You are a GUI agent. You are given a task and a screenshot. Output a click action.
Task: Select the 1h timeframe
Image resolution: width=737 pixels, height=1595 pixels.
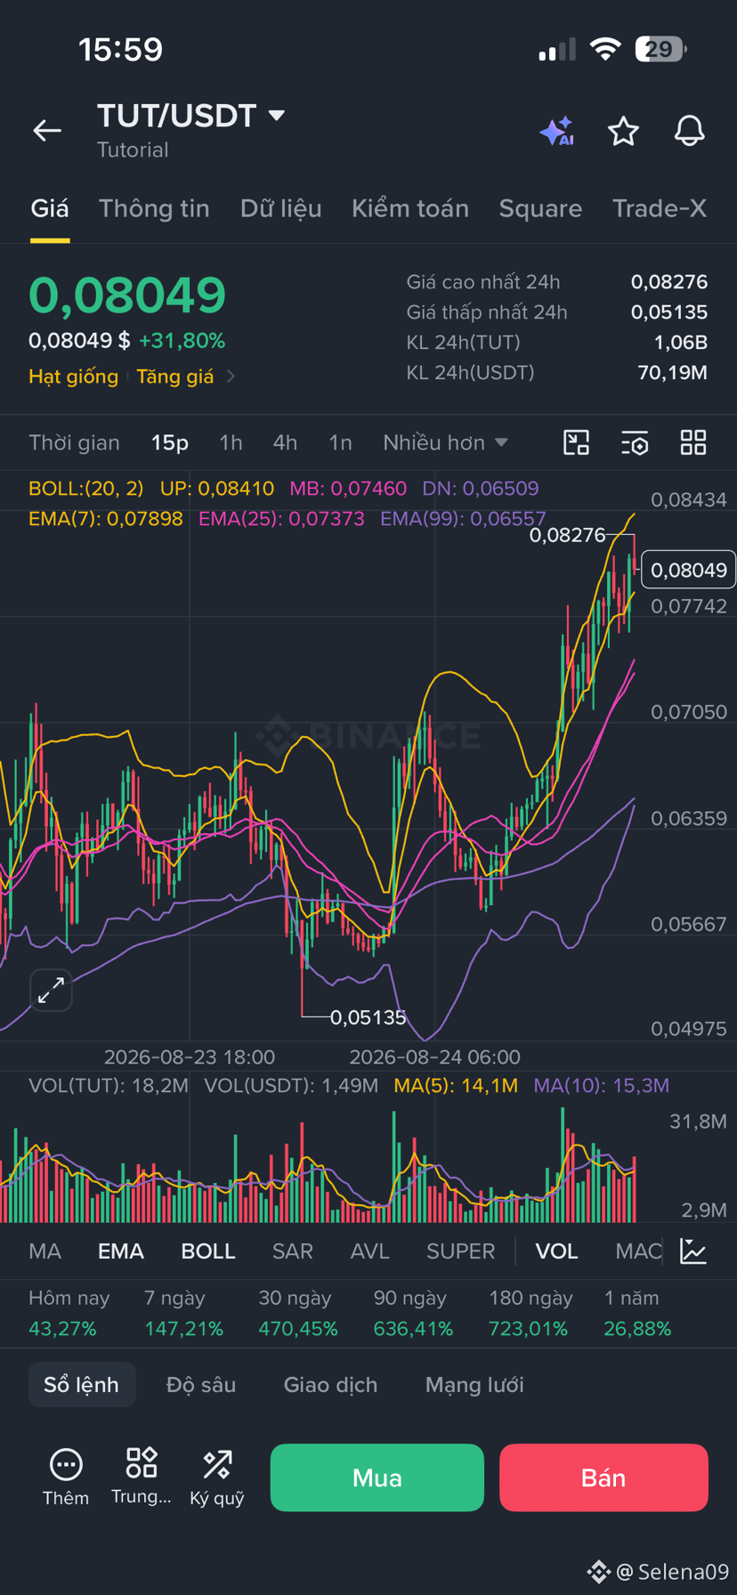231,442
